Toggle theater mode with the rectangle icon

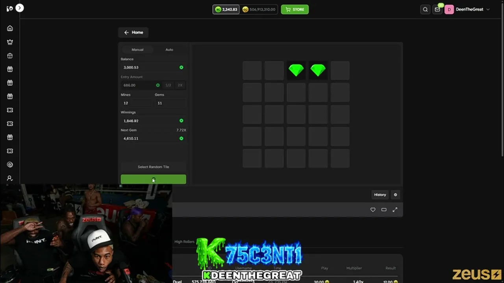click(x=384, y=210)
